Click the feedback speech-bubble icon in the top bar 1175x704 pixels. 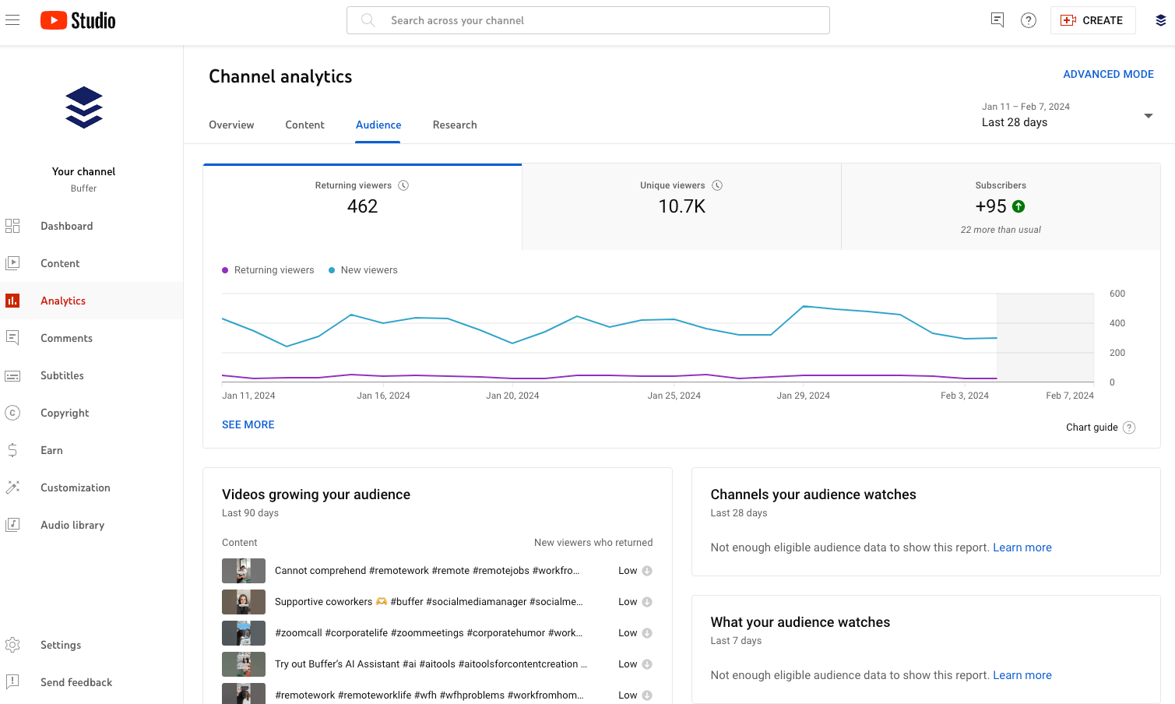tap(997, 19)
